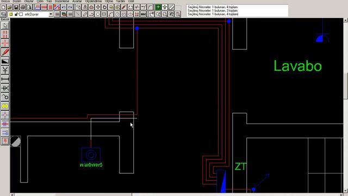Undo the last action
The image size is (348, 196).
point(64,7)
